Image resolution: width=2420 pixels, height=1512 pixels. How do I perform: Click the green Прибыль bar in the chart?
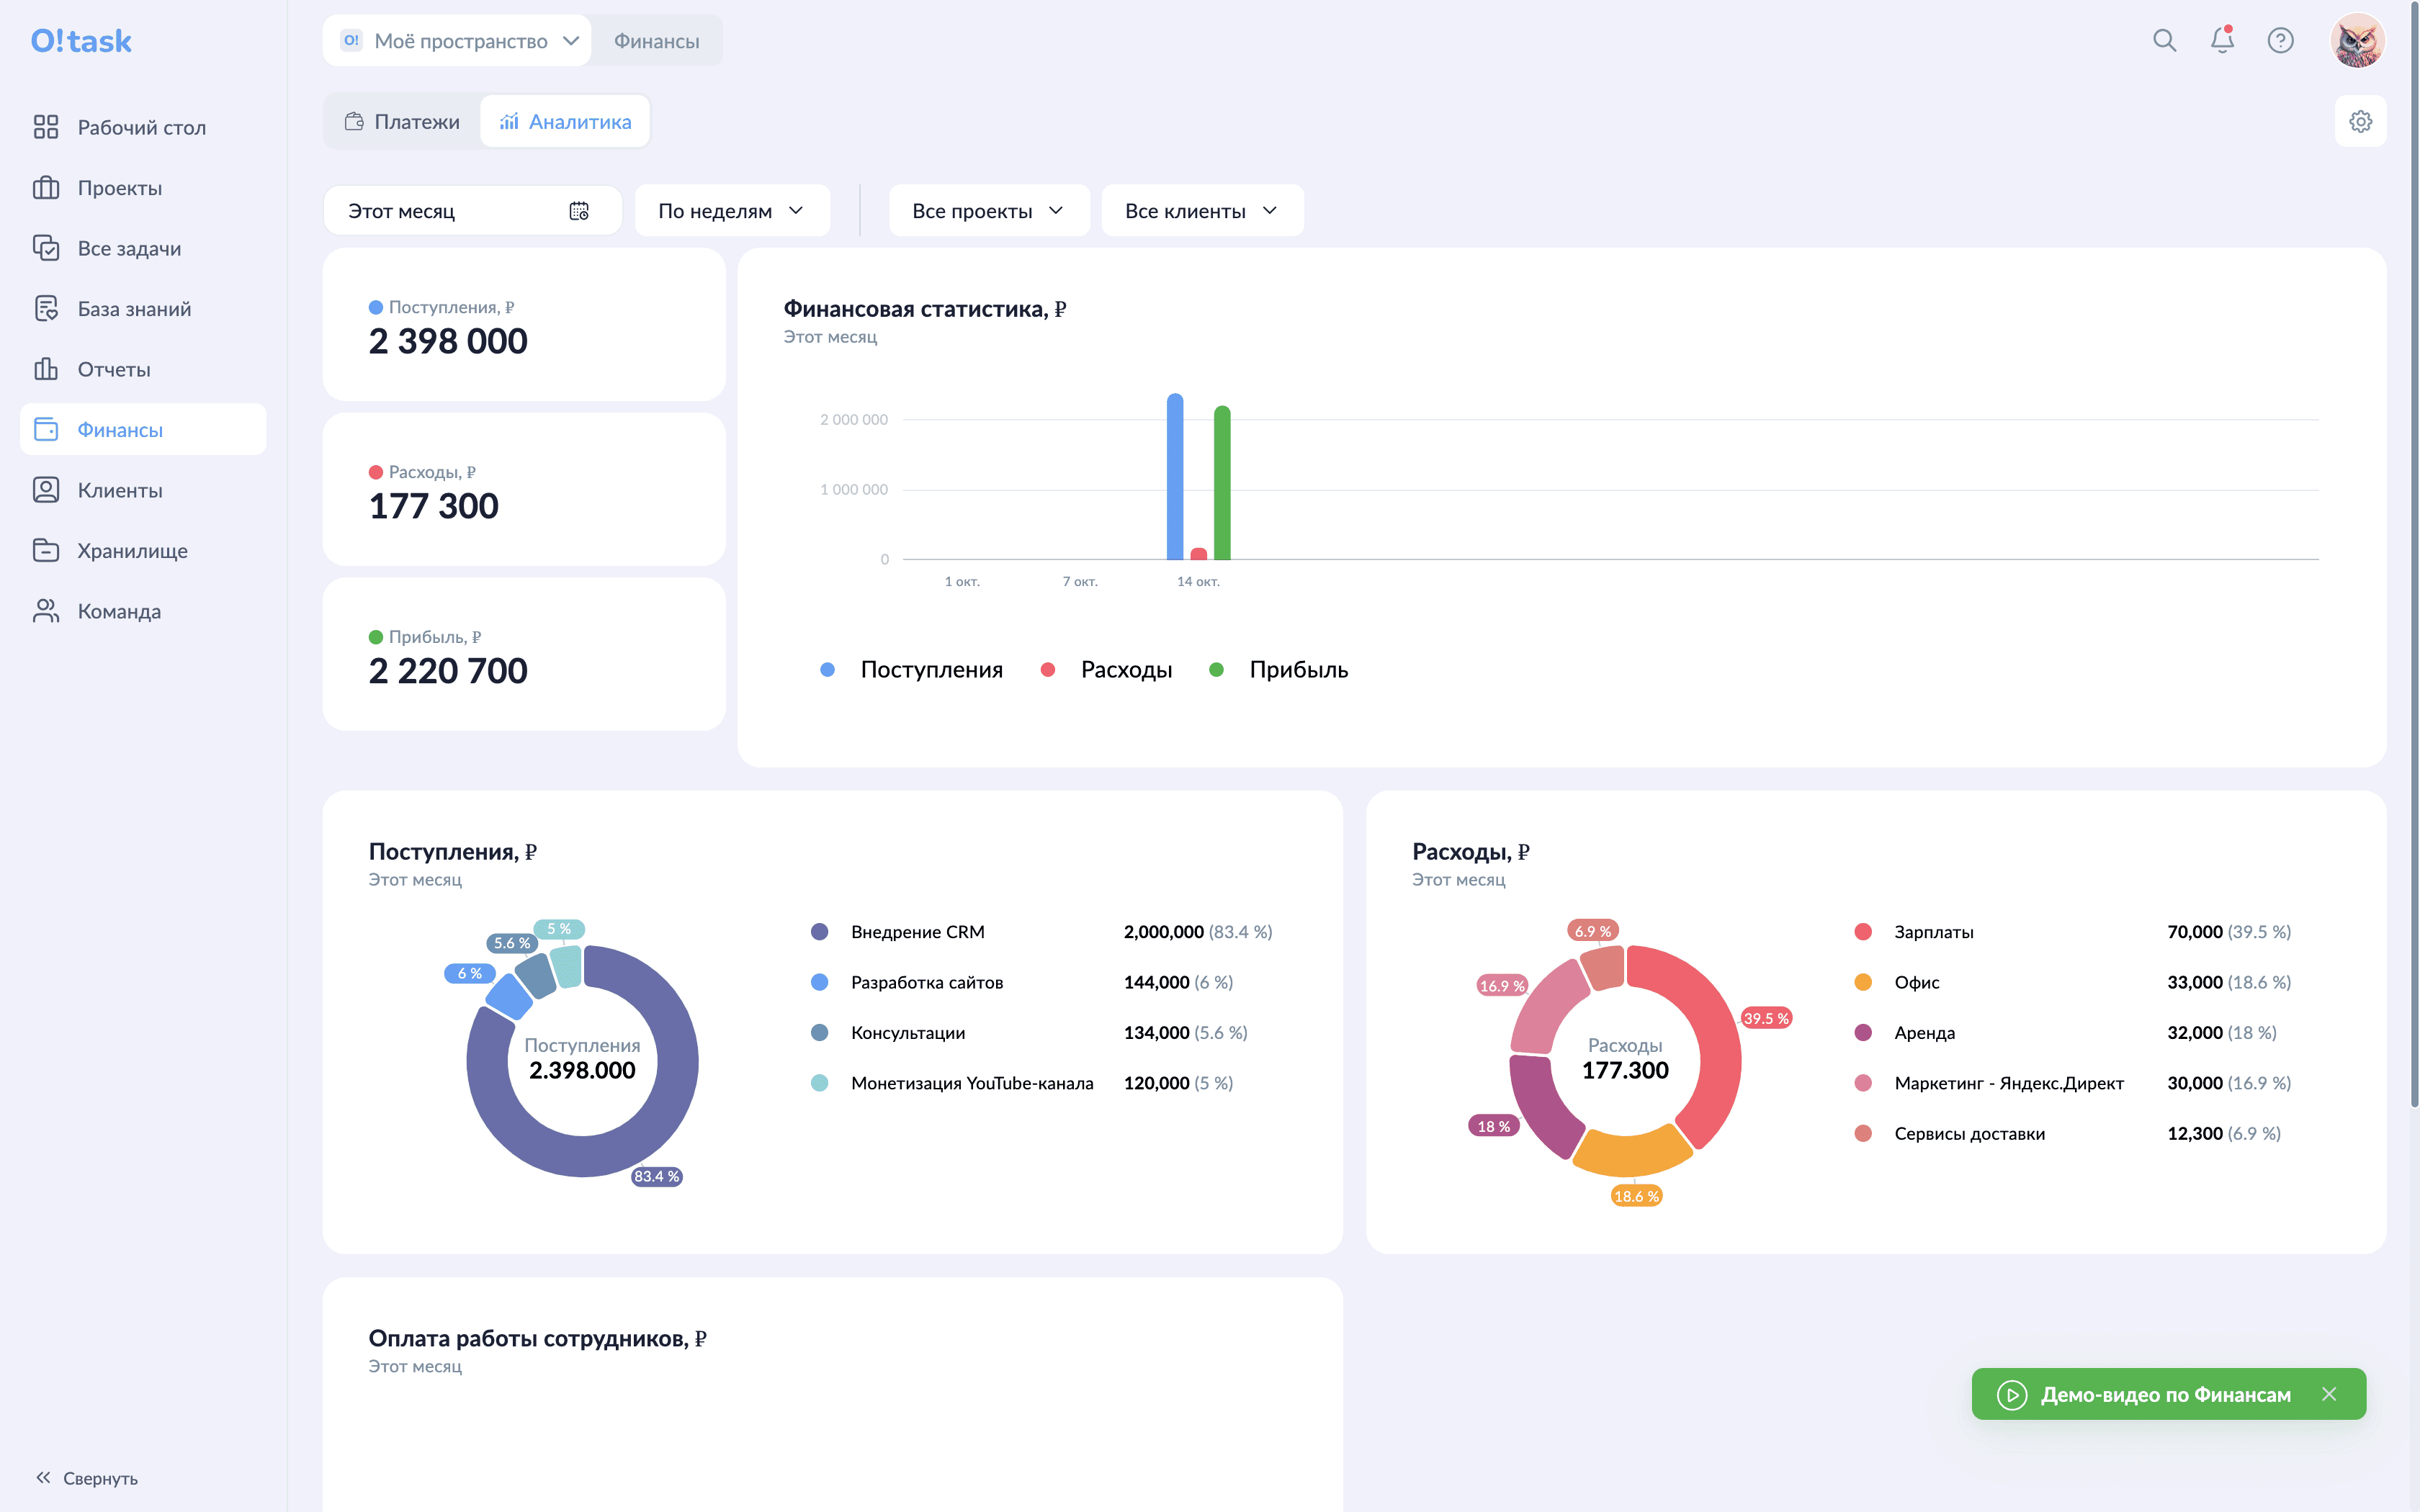pos(1222,483)
